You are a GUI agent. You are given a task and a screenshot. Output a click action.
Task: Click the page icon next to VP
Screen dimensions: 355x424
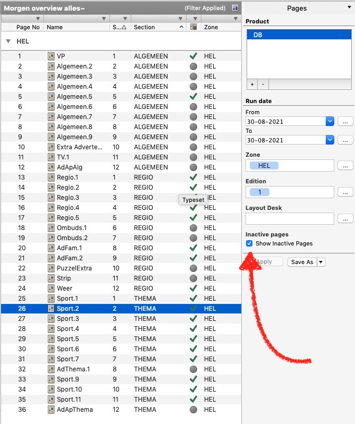pos(52,56)
